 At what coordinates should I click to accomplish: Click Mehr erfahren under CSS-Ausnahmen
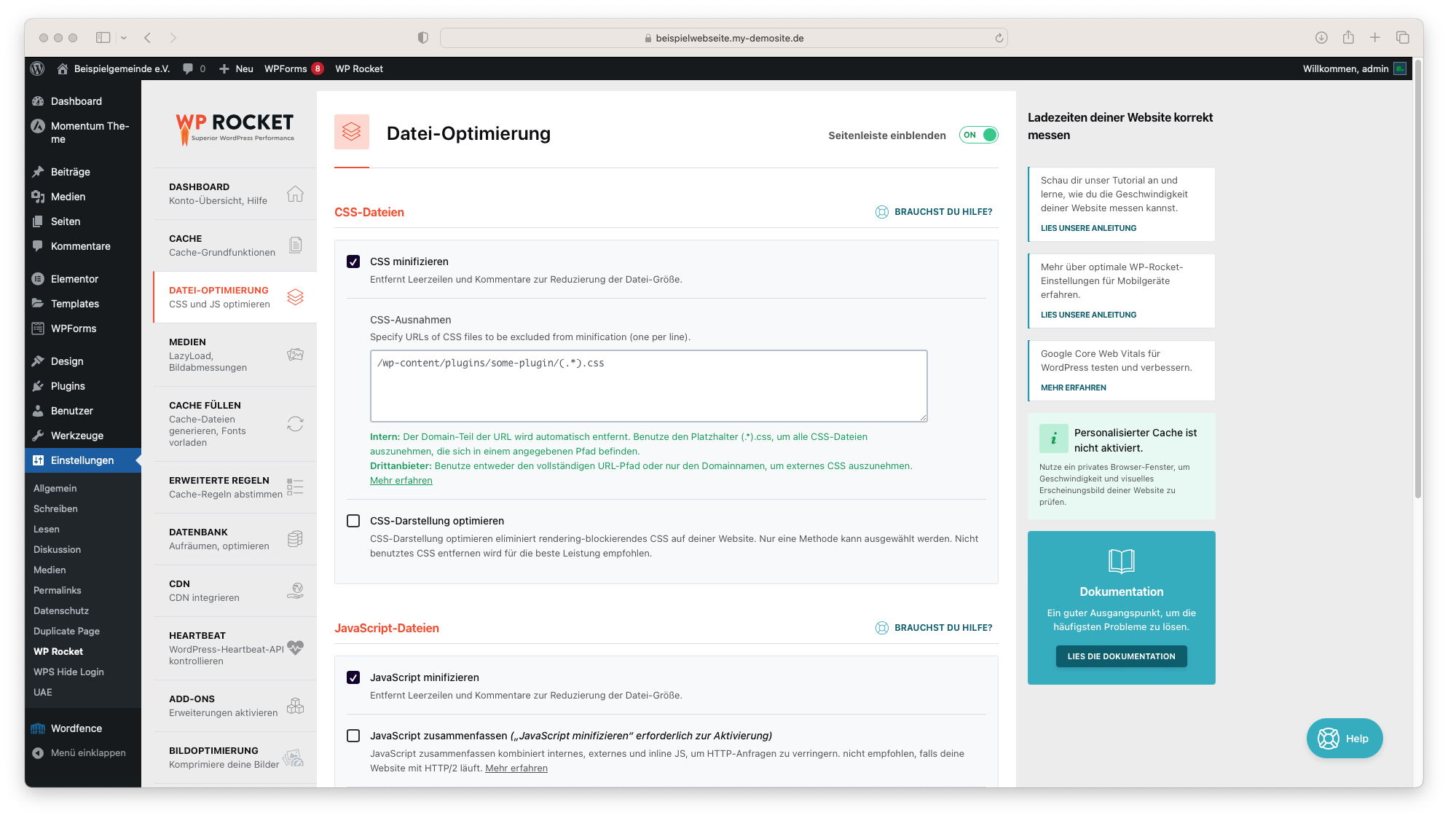click(401, 481)
